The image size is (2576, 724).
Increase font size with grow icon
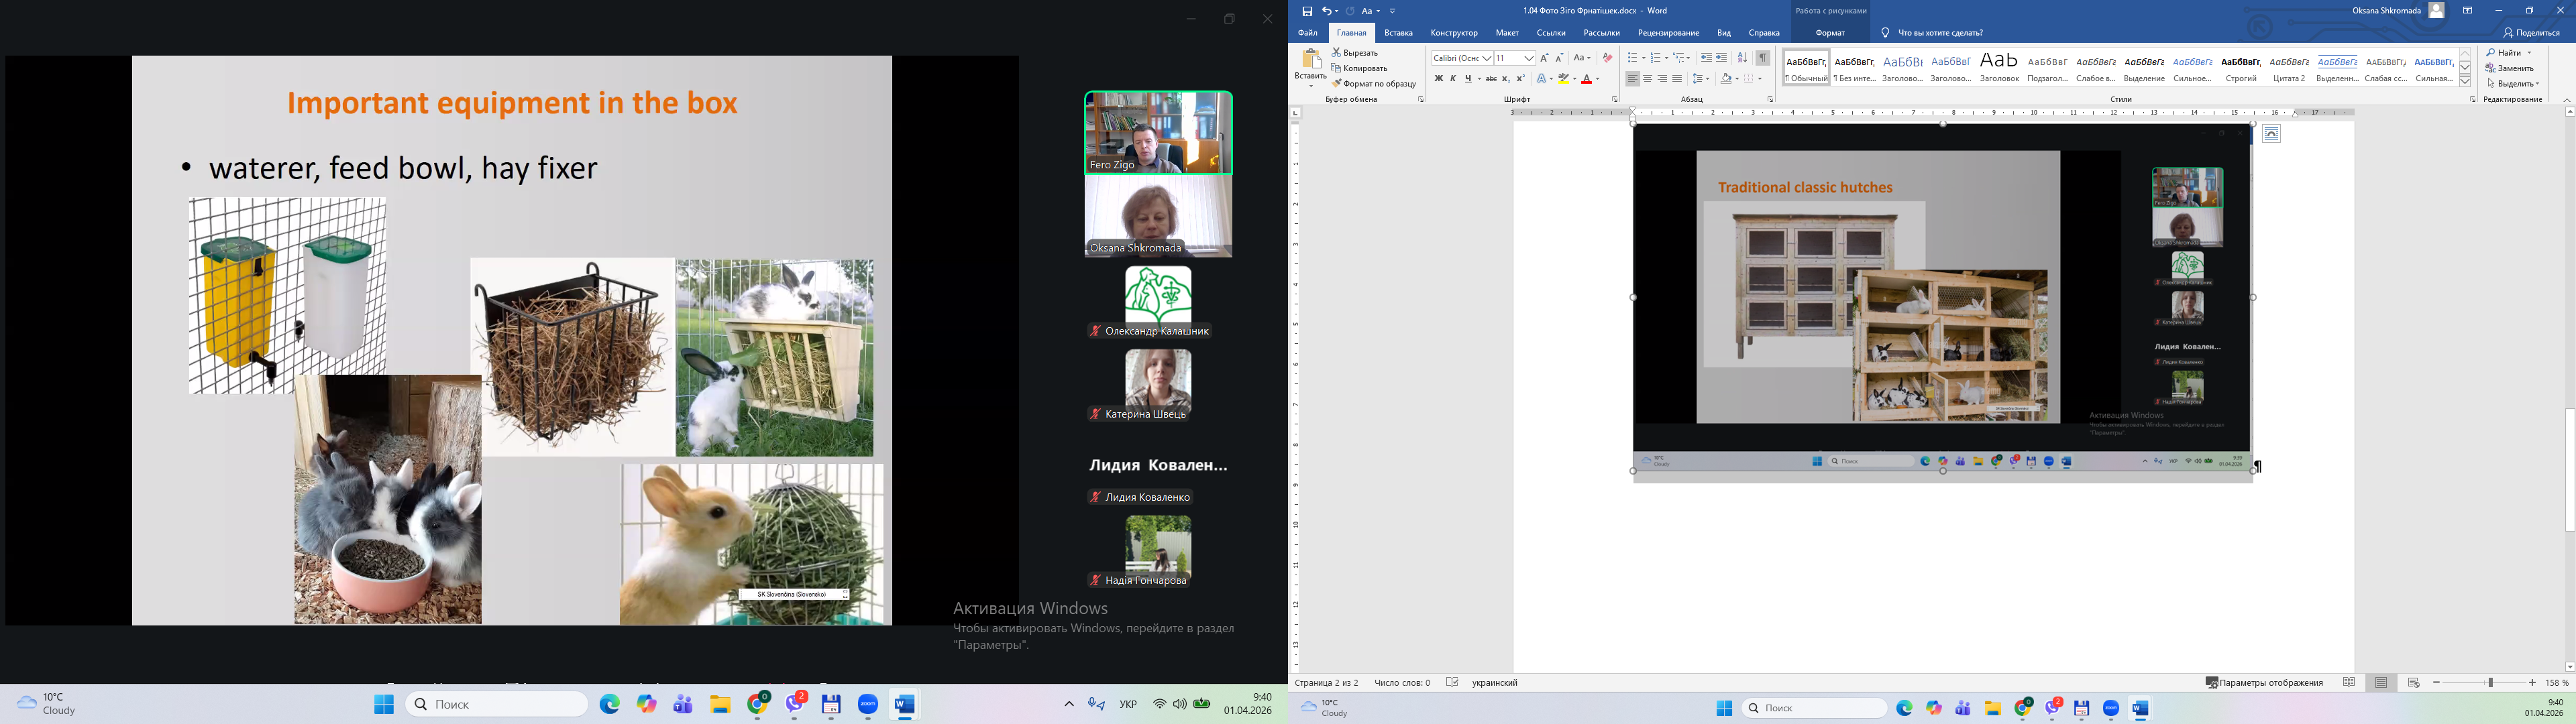pyautogui.click(x=1544, y=58)
